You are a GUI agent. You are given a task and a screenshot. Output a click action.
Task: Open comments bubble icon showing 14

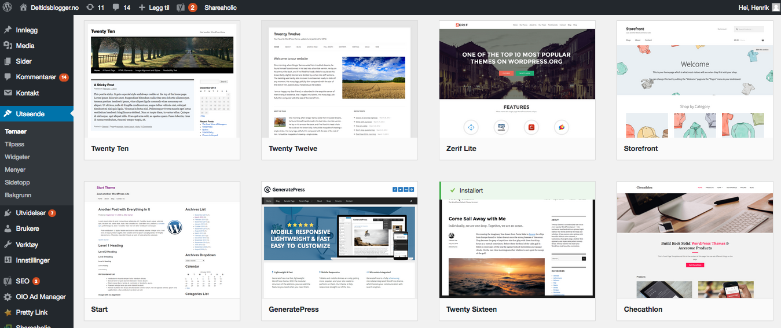coord(116,8)
